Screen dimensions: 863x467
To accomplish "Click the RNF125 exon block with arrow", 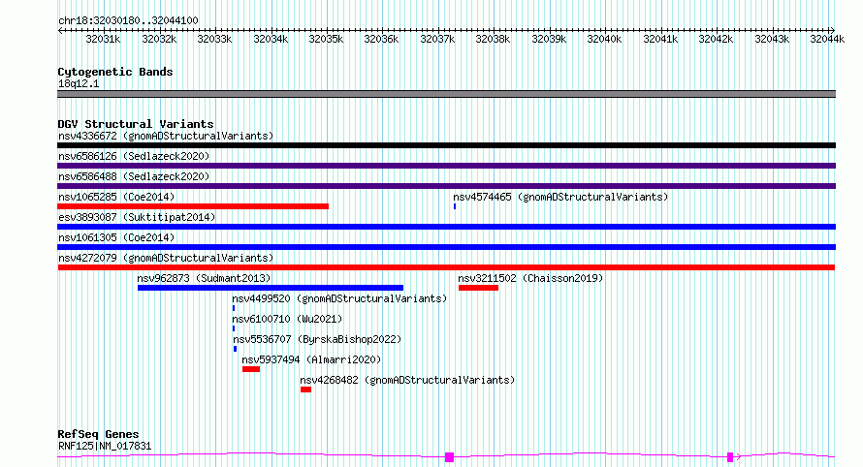I will click(x=730, y=457).
